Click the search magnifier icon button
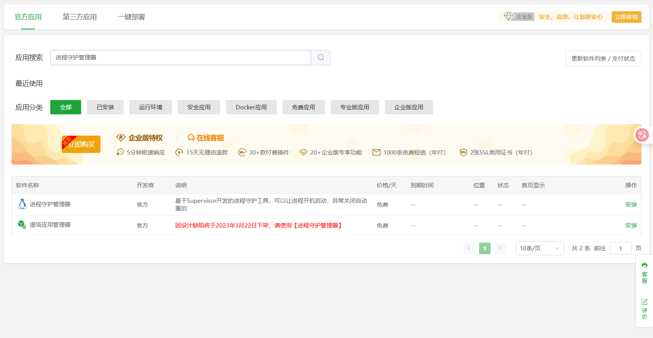This screenshot has height=338, width=653. click(321, 58)
